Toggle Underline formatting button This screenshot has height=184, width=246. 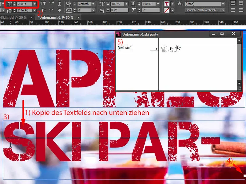pyautogui.click(x=59, y=4)
